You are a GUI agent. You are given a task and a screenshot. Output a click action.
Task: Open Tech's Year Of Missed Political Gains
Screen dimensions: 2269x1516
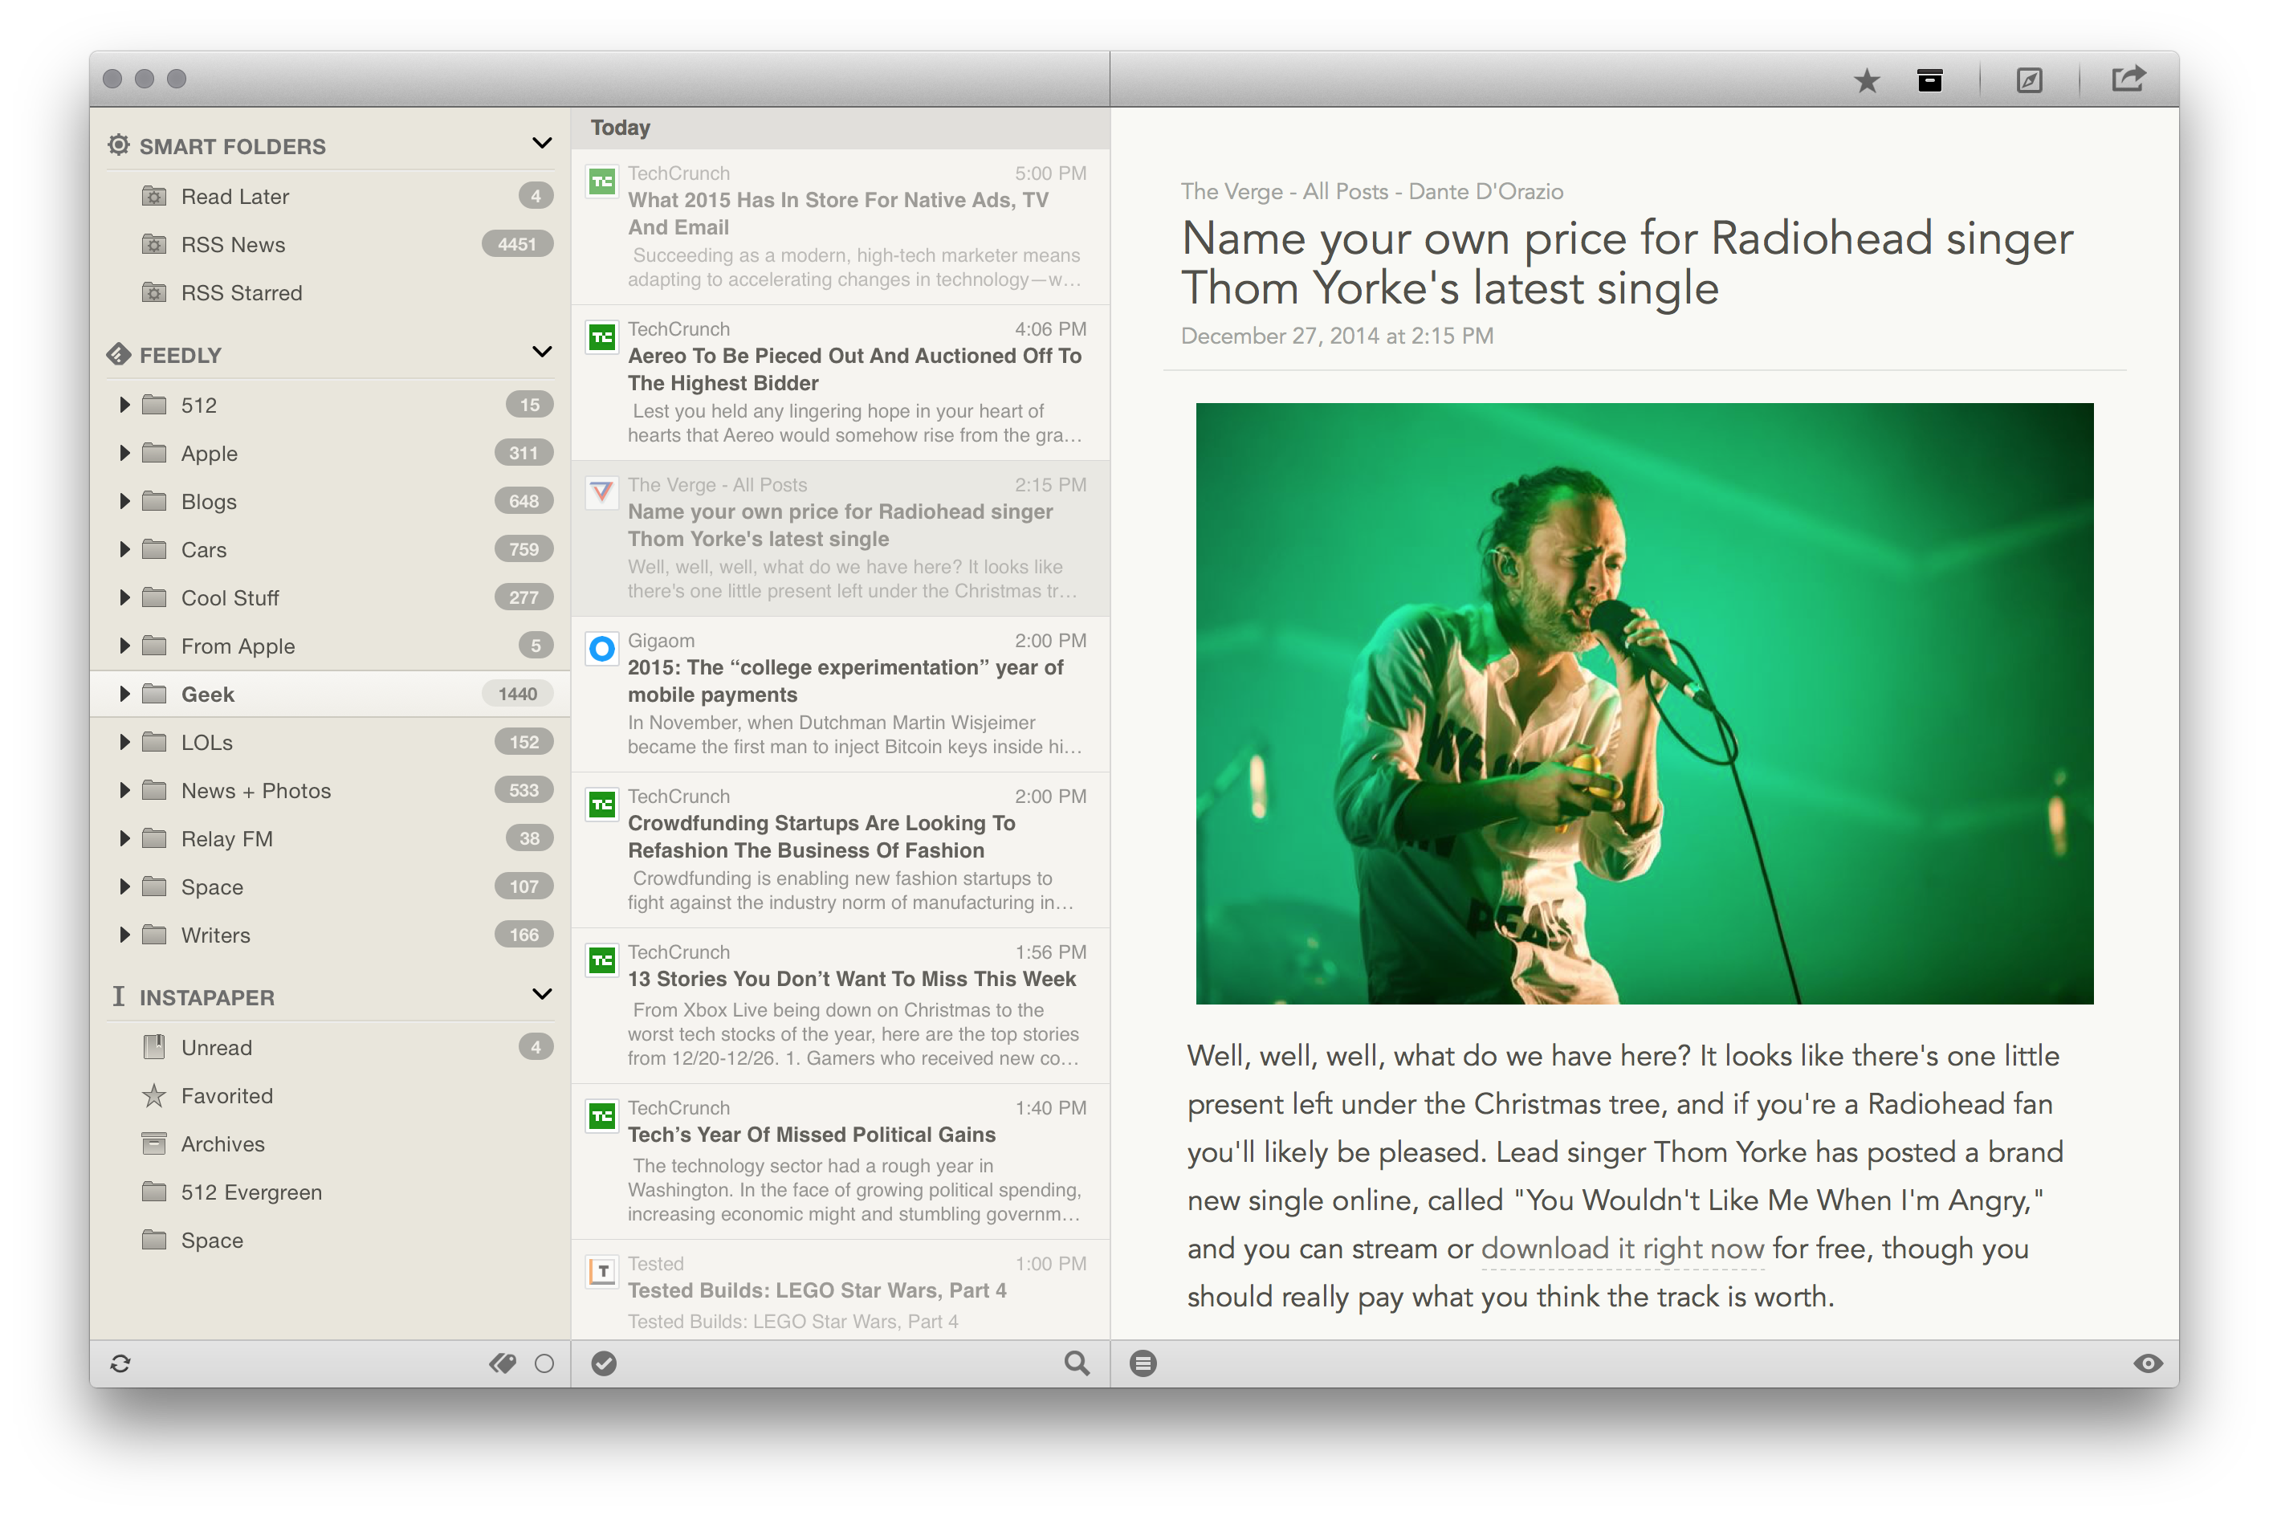pyautogui.click(x=840, y=1161)
